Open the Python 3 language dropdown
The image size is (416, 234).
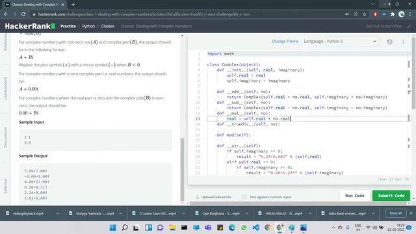352,42
